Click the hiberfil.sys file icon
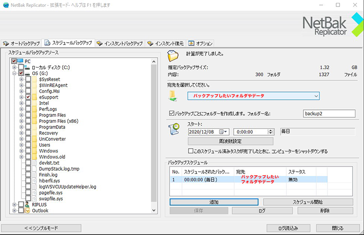The height and width of the screenshot is (235, 364). (35, 180)
